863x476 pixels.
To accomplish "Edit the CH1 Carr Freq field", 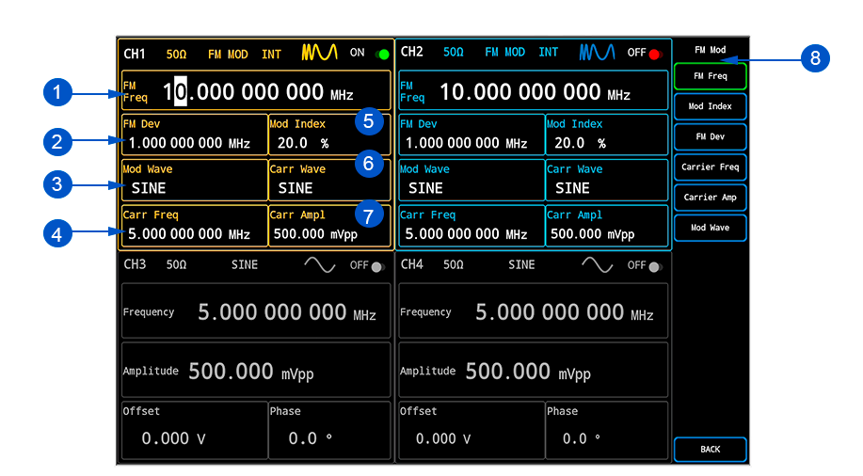I will (194, 226).
